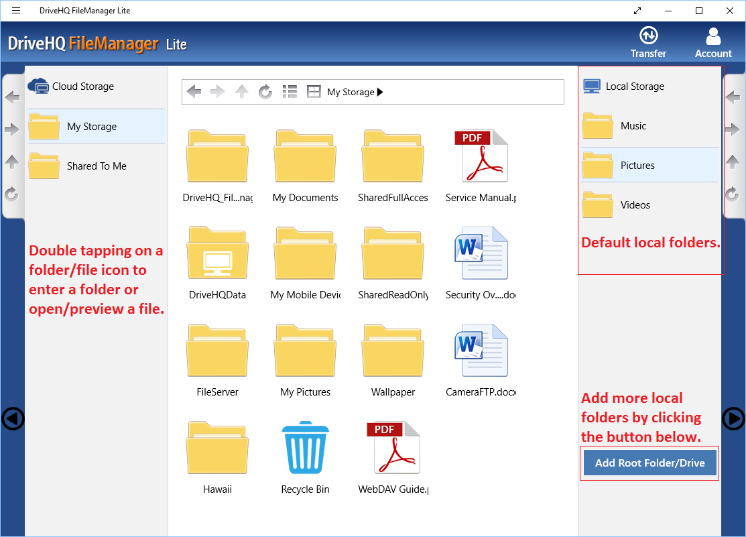Click the Add Root Folder/Drive button
The height and width of the screenshot is (537, 746).
pyautogui.click(x=649, y=463)
